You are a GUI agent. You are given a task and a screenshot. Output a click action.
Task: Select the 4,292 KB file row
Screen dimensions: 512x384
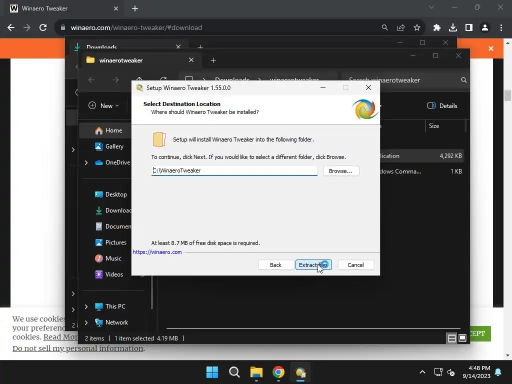422,156
